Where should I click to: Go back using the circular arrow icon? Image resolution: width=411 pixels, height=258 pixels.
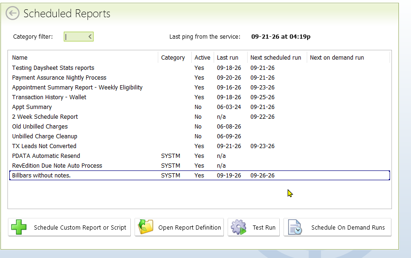12,13
